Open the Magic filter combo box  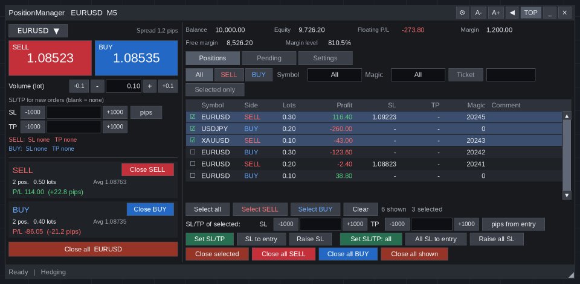pos(418,75)
